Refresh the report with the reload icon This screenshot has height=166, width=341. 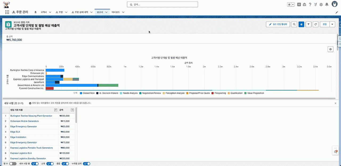(x=316, y=24)
